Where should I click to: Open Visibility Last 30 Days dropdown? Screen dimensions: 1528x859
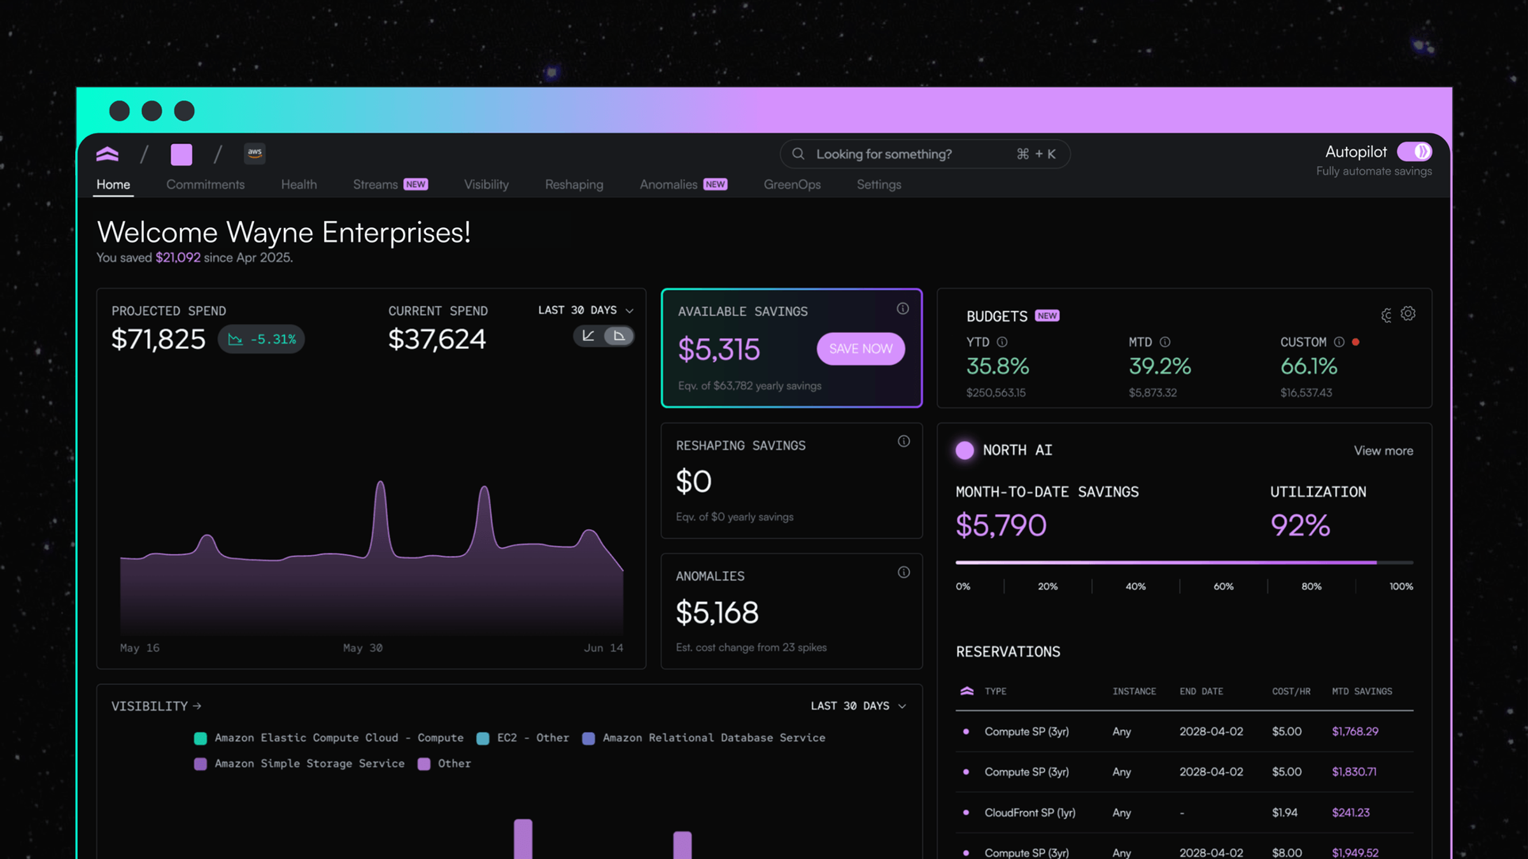pyautogui.click(x=858, y=706)
